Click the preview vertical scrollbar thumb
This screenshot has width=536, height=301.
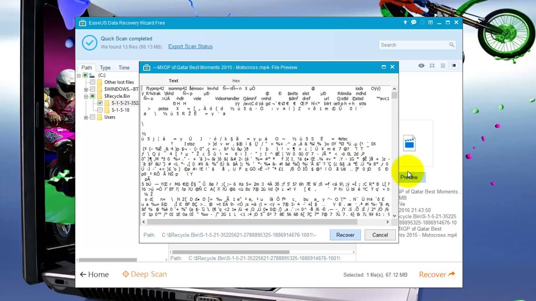click(394, 95)
